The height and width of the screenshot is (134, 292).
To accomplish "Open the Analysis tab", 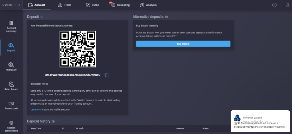I will coord(148,5).
